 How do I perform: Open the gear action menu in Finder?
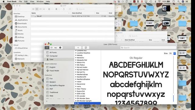[x=57, y=9]
